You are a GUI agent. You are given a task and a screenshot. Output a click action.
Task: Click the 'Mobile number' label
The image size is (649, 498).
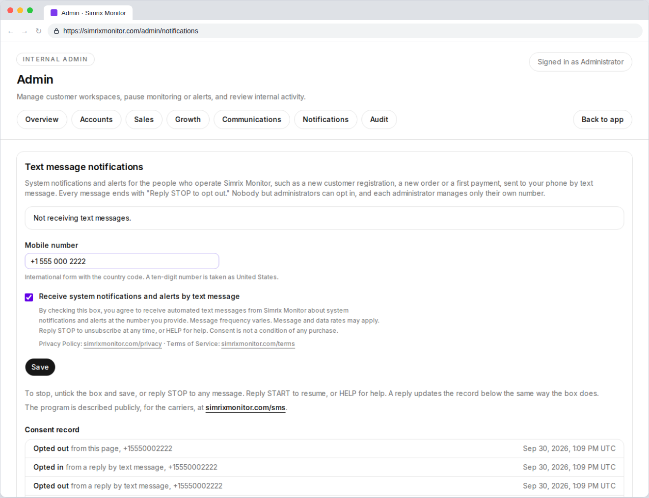coord(52,246)
